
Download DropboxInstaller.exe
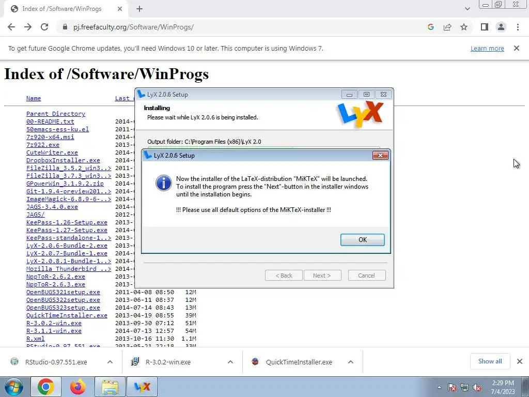click(63, 160)
